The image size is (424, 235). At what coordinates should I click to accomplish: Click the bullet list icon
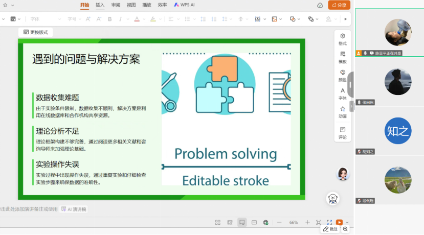tap(187, 19)
